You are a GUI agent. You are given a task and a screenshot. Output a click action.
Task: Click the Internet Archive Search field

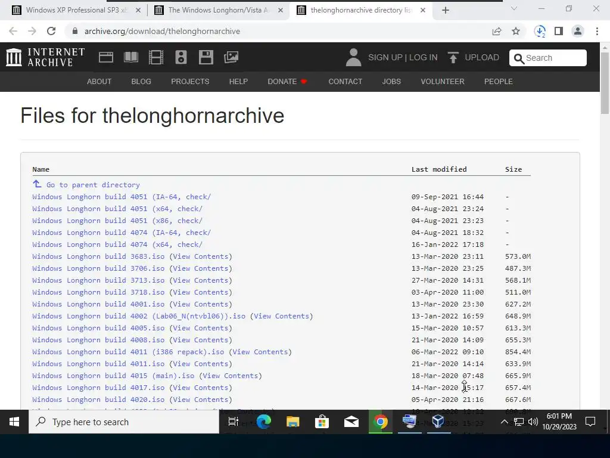548,58
